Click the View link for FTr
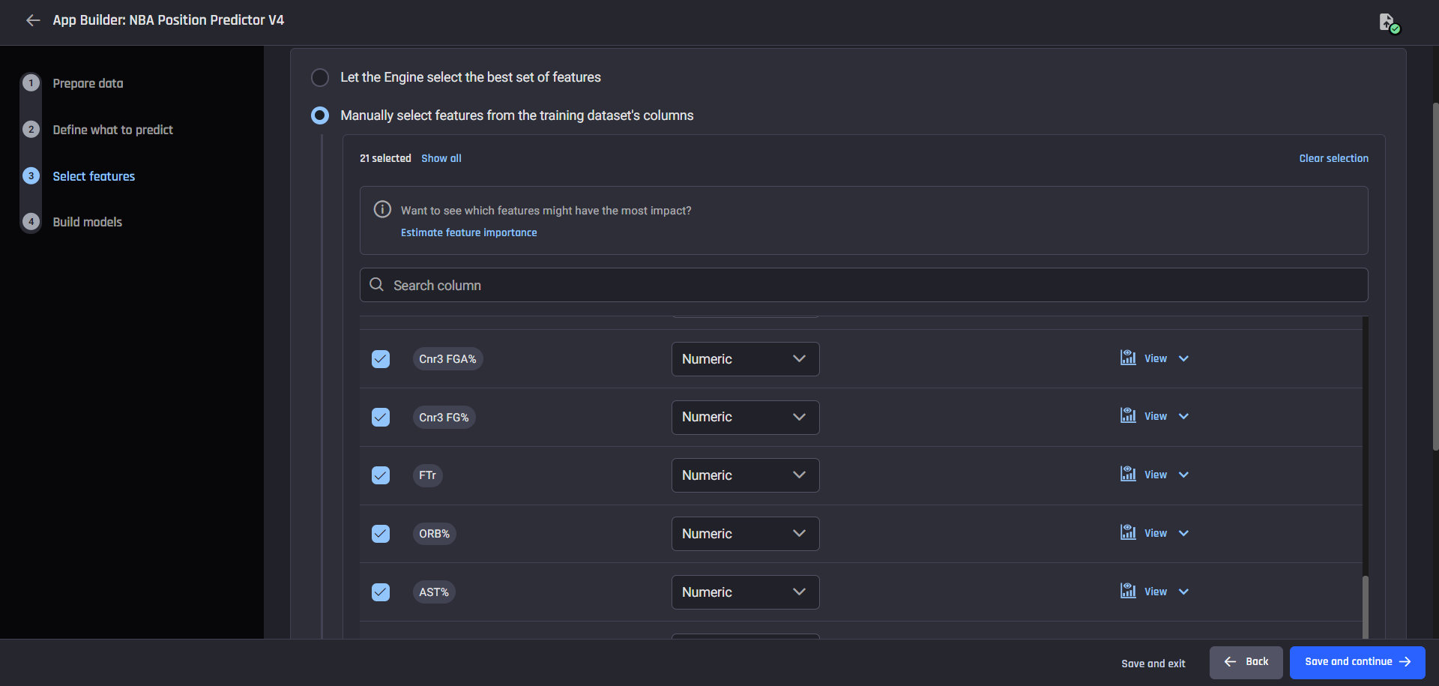1439x686 pixels. 1155,475
